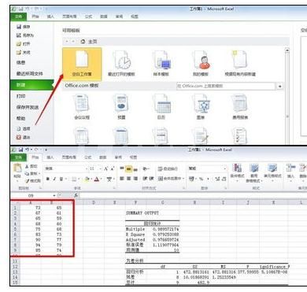Screen dimensions: 307x292
Task: Switch to the green File tab in lower window
Action: pos(19,157)
